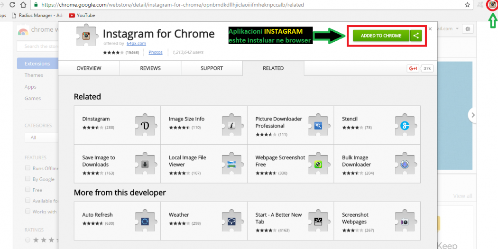Click the next arrow on right edge
This screenshot has height=249, width=498.
473,115
